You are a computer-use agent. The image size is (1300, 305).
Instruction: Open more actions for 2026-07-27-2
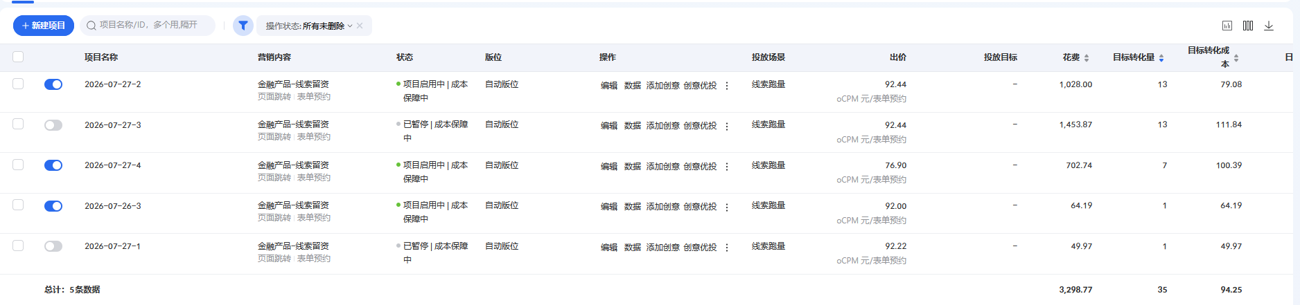[x=727, y=86]
